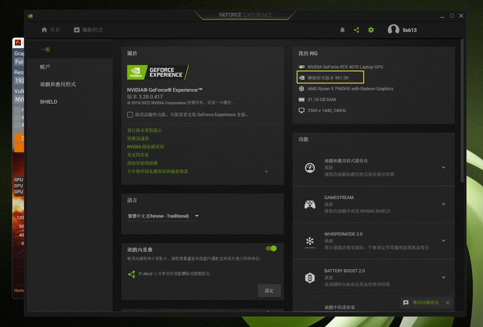Click the lls613 user avatar
483x327 pixels.
[393, 30]
